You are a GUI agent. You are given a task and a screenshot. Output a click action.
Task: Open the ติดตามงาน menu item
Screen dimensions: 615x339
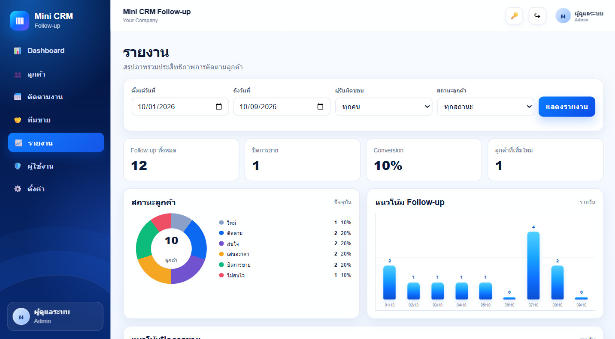56,97
